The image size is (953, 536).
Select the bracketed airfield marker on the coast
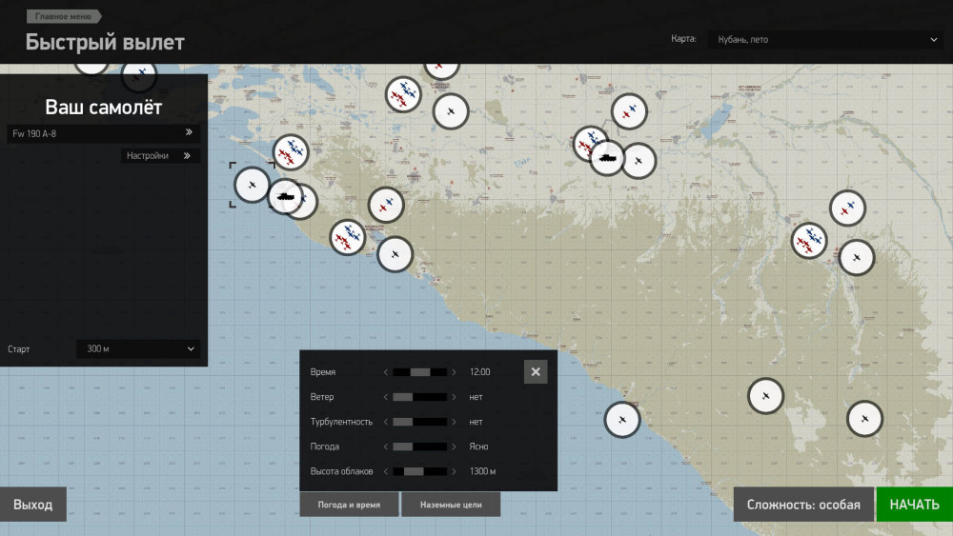tap(253, 184)
